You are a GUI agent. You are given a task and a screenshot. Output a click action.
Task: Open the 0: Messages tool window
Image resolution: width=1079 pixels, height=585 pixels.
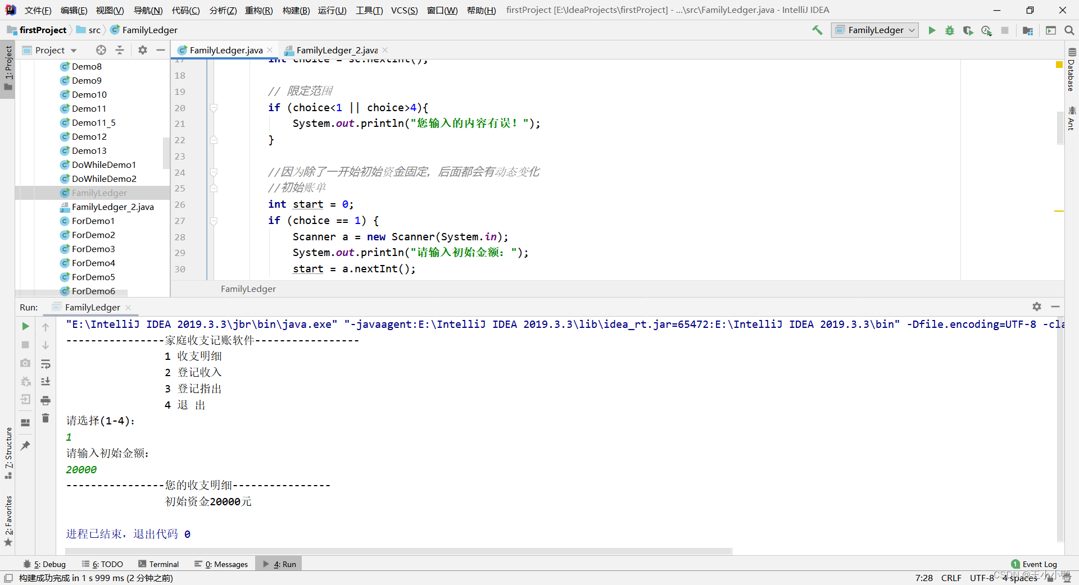tap(221, 564)
